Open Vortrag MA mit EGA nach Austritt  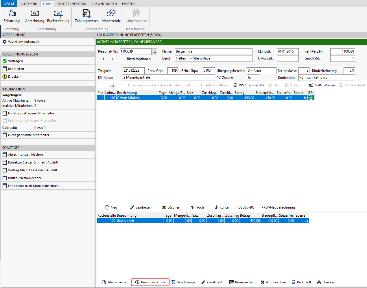click(48, 170)
